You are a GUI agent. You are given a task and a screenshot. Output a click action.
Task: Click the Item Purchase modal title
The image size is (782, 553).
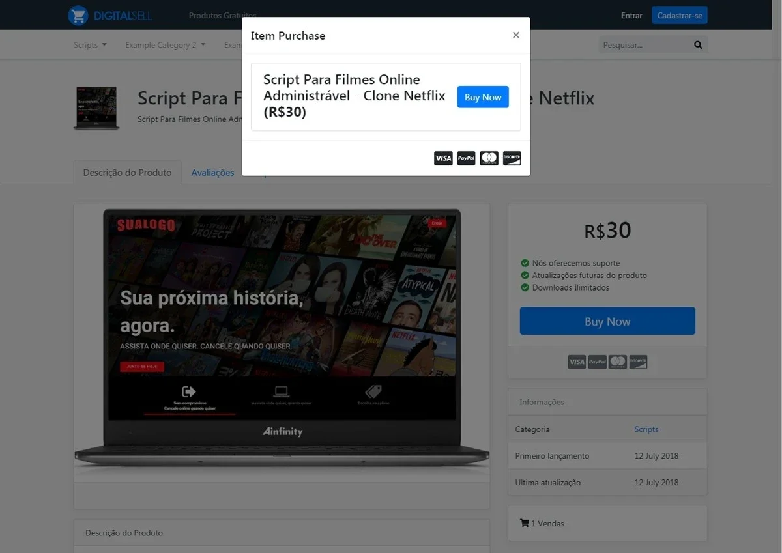click(x=288, y=36)
